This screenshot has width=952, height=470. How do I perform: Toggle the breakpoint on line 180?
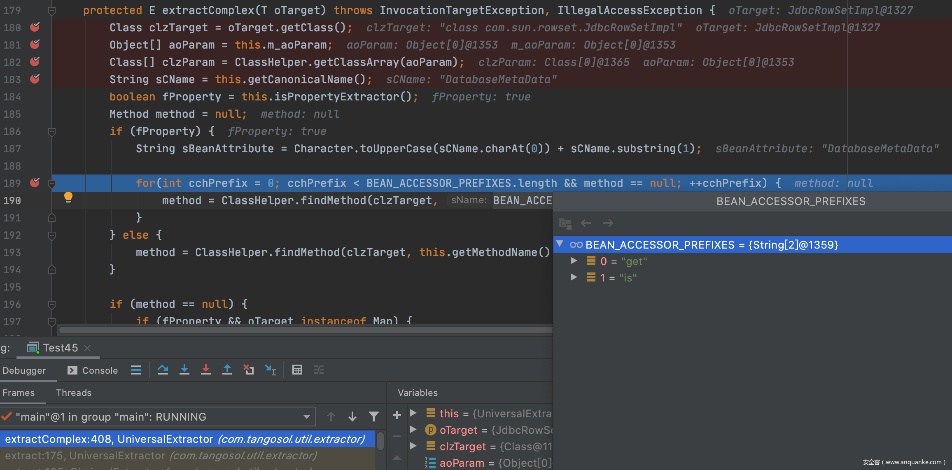[x=35, y=28]
